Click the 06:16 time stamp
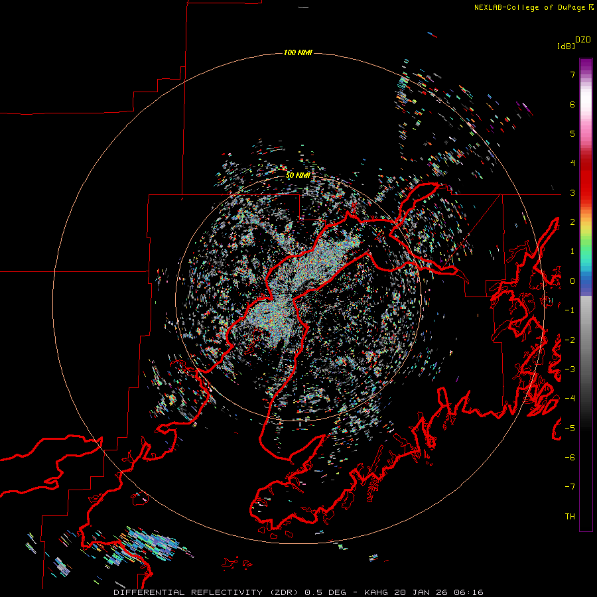Screen dimensions: 597x597 468,592
